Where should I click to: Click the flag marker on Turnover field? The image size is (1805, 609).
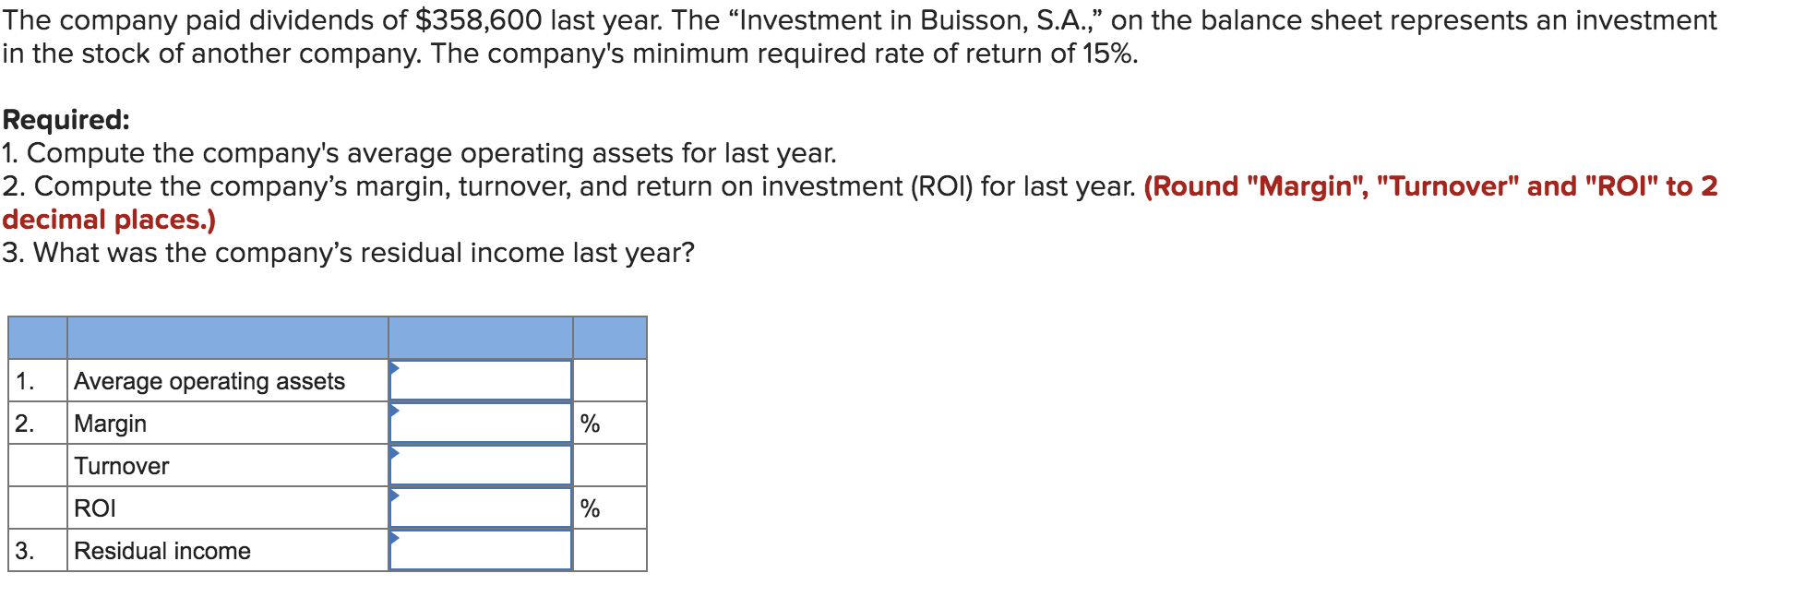click(x=396, y=451)
